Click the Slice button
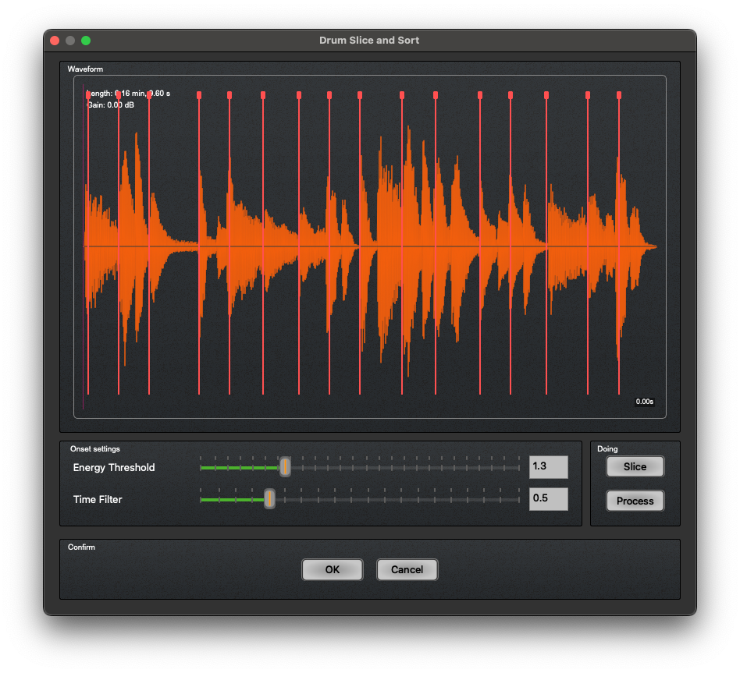This screenshot has height=673, width=740. point(635,466)
